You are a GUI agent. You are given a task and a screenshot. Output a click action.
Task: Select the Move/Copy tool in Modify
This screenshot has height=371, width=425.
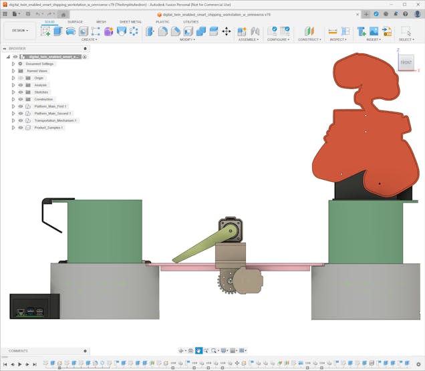click(x=226, y=31)
